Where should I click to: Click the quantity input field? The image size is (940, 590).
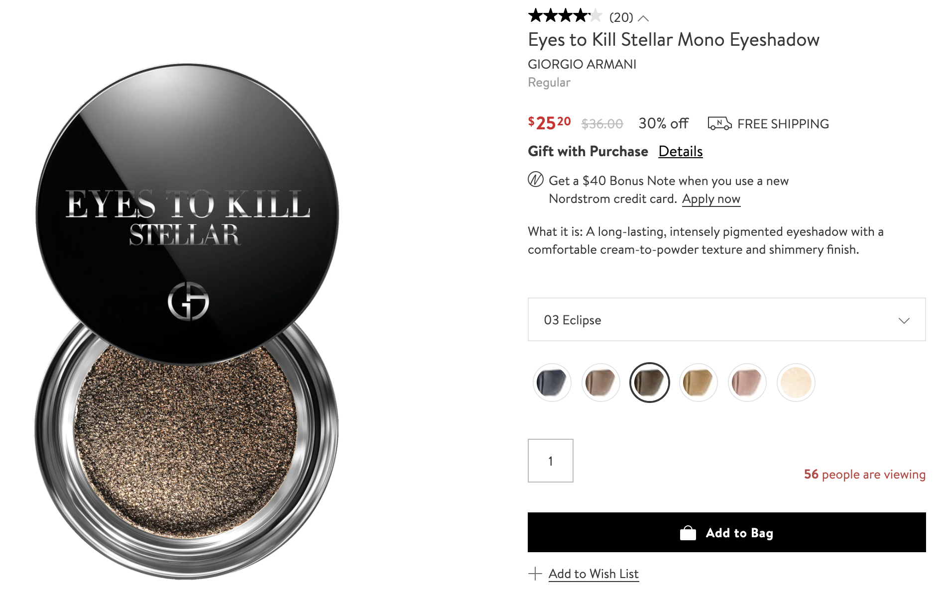click(x=550, y=461)
